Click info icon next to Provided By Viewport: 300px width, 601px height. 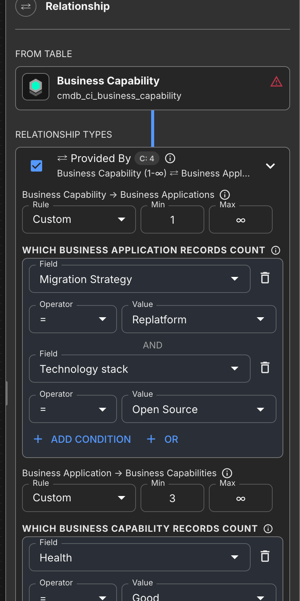(170, 158)
